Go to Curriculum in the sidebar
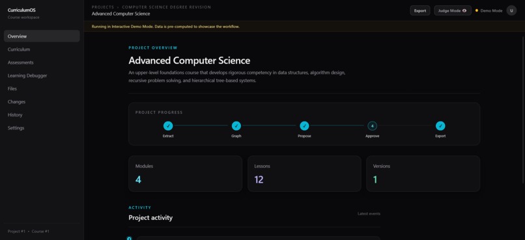This screenshot has width=525, height=240. (42, 49)
